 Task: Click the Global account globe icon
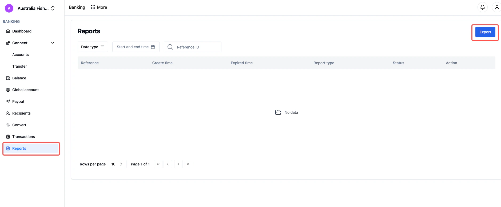8,90
